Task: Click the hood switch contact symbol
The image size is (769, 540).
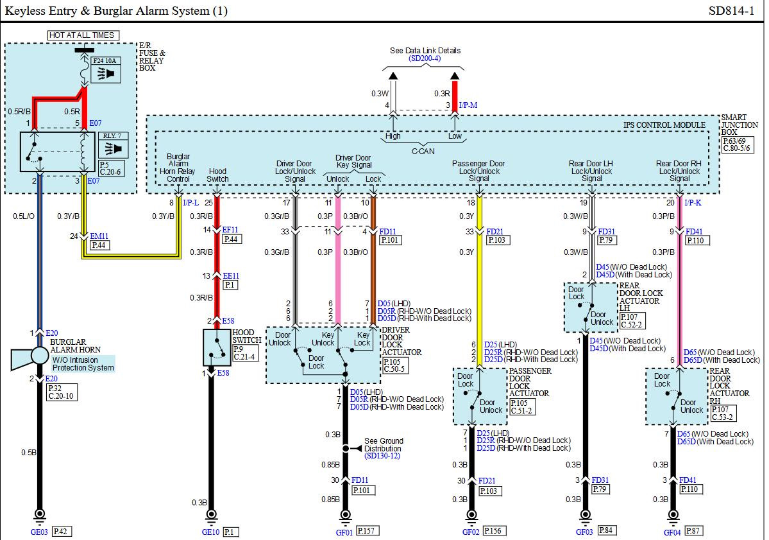Action: (216, 348)
